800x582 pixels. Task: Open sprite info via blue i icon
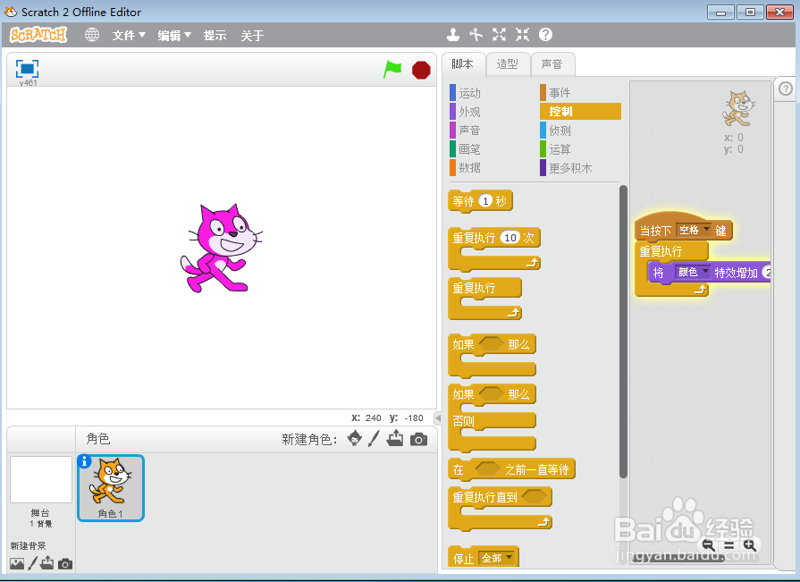pos(84,461)
